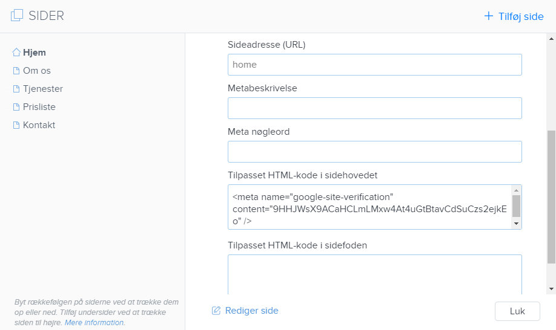Click the Tilføj side link
Image resolution: width=556 pixels, height=330 pixels.
pyautogui.click(x=520, y=16)
